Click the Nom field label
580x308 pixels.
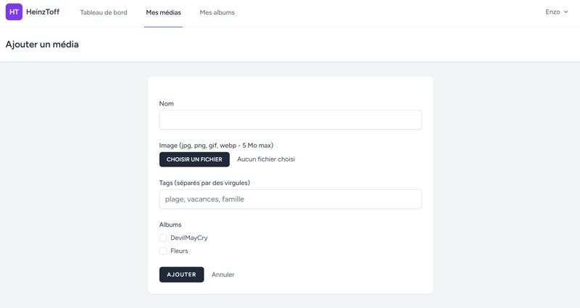[167, 104]
